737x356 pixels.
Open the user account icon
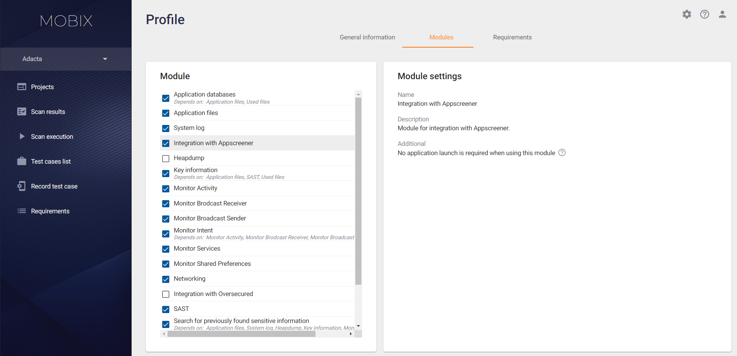[x=722, y=14]
